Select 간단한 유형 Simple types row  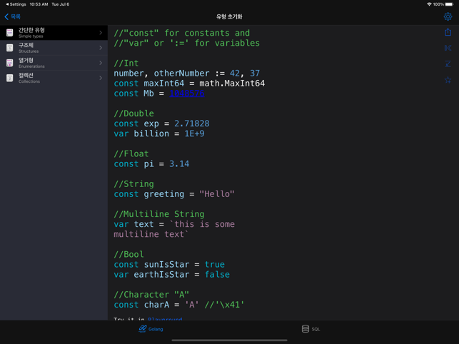coord(54,33)
